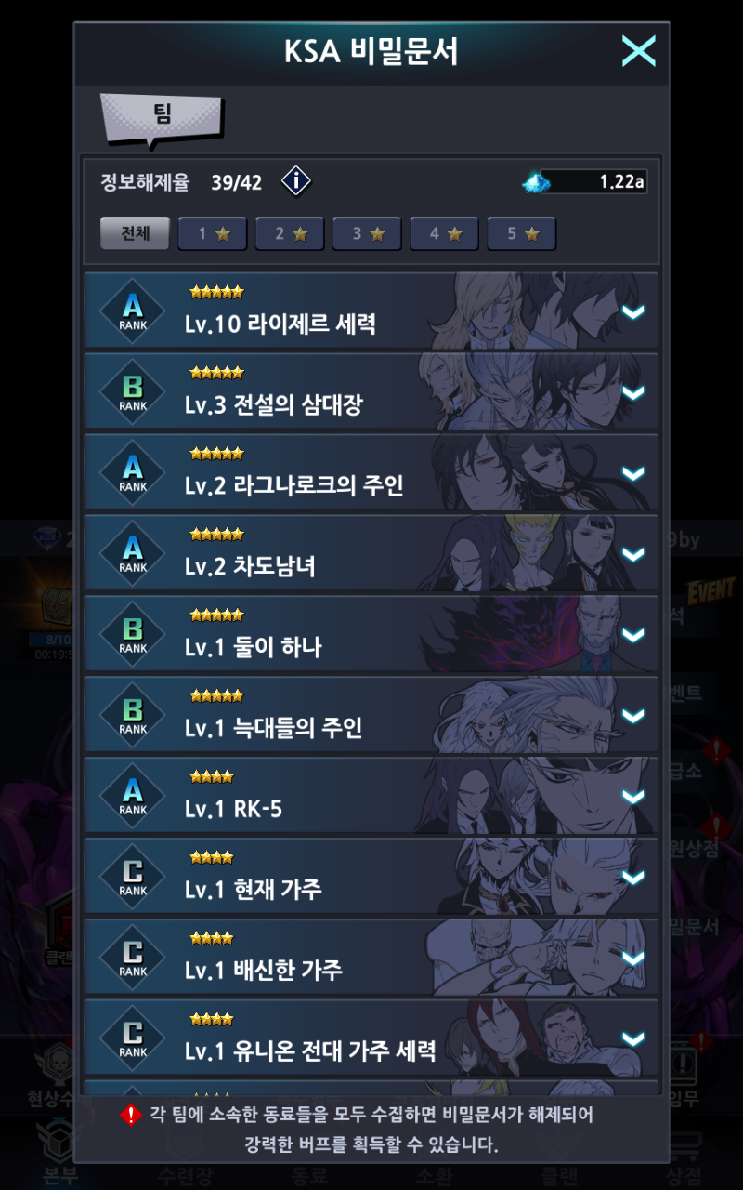Filter teams by 2 star
The image size is (743, 1190).
(x=290, y=233)
